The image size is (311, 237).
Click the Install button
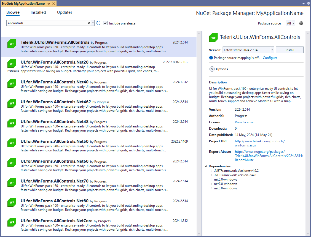289,50
